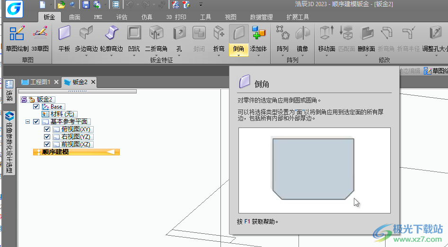Select the 折弯 bend tool
The image size is (448, 247).
click(219, 39)
